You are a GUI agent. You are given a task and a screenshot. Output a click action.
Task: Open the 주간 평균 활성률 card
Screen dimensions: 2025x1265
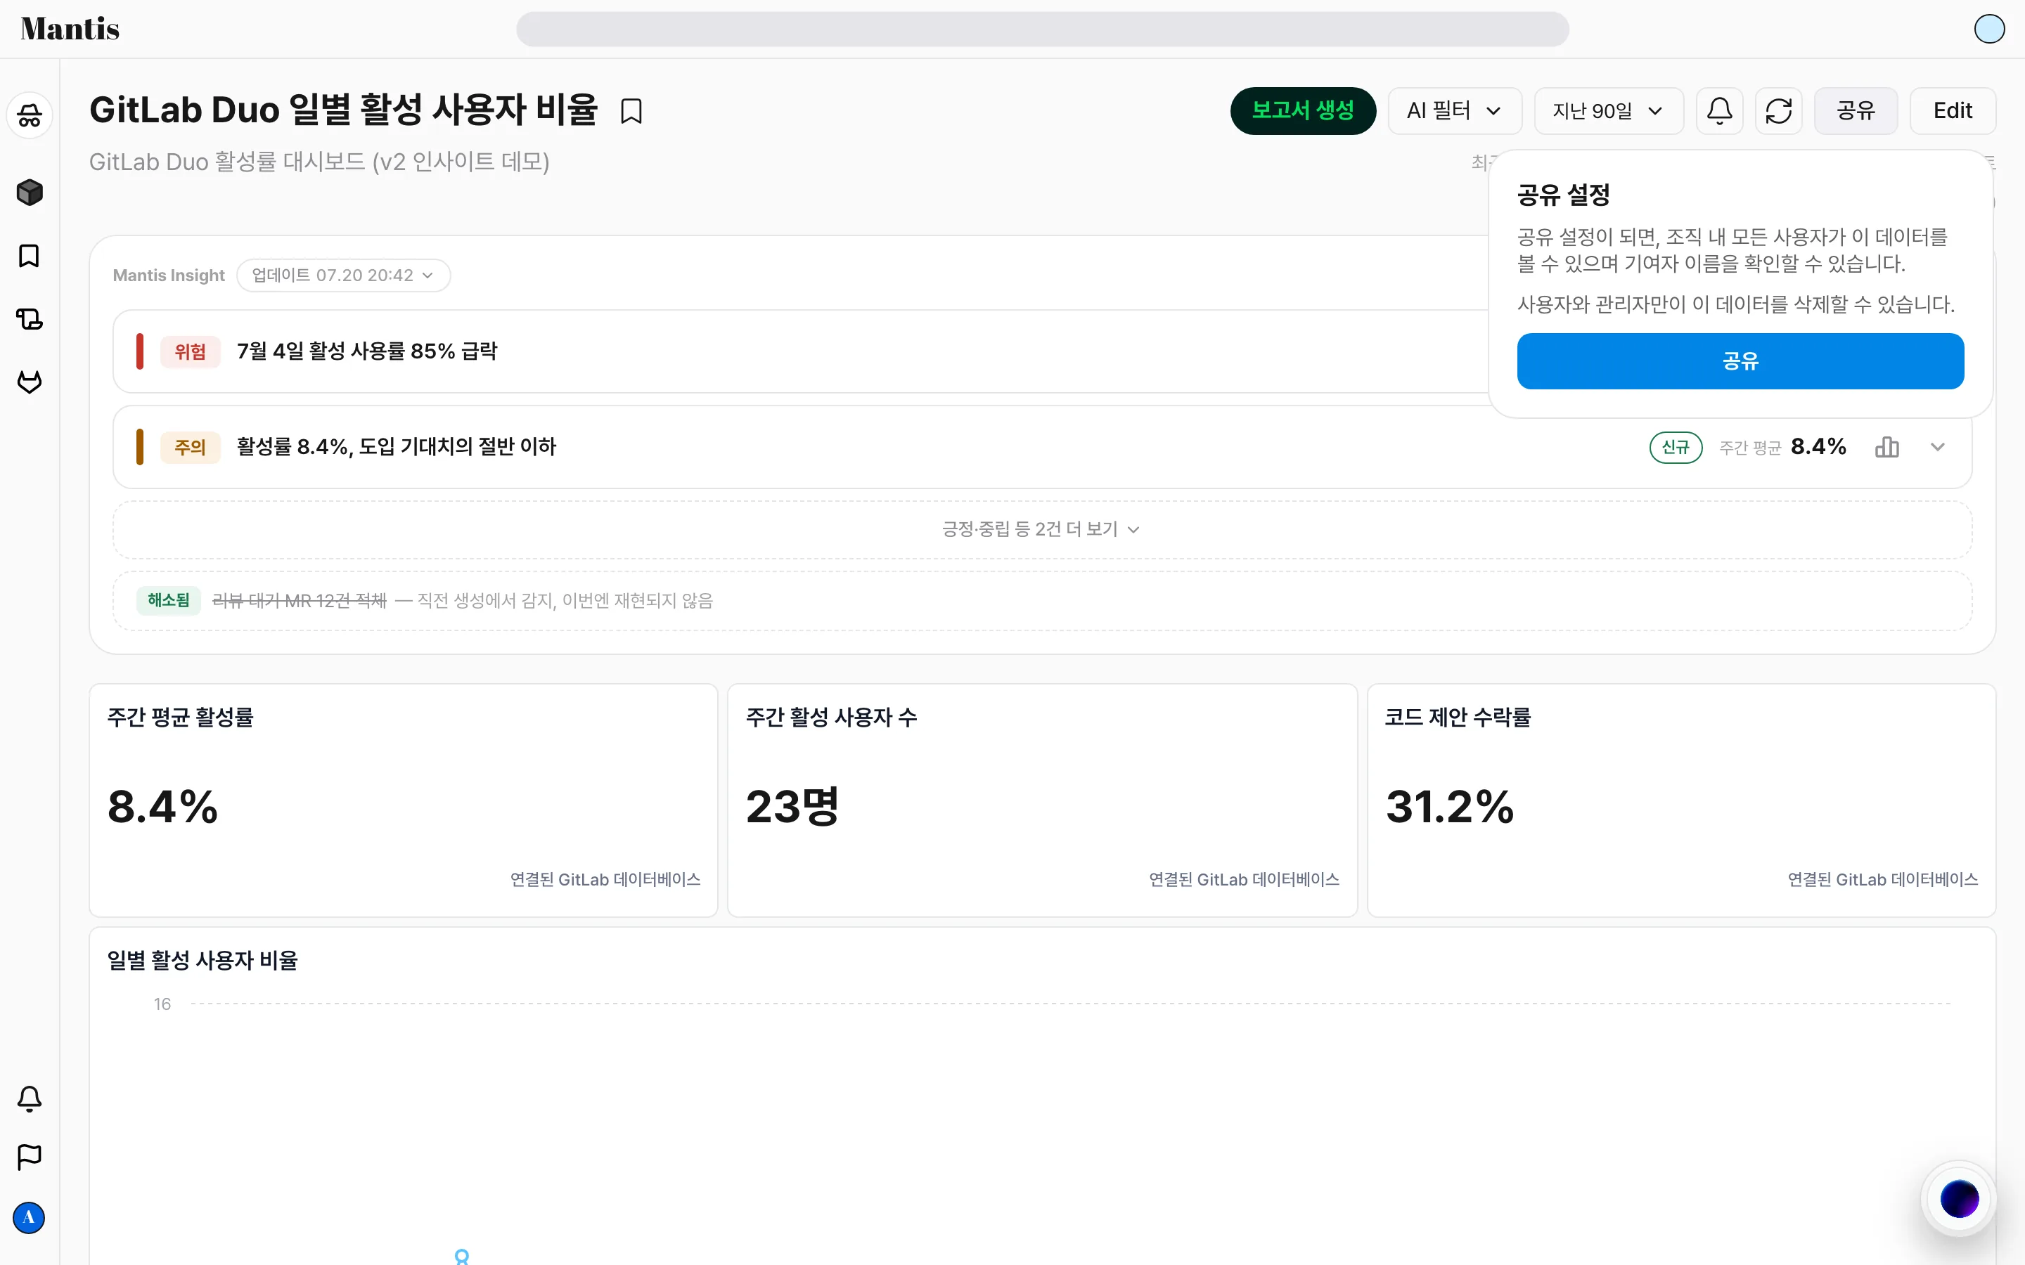pos(404,800)
